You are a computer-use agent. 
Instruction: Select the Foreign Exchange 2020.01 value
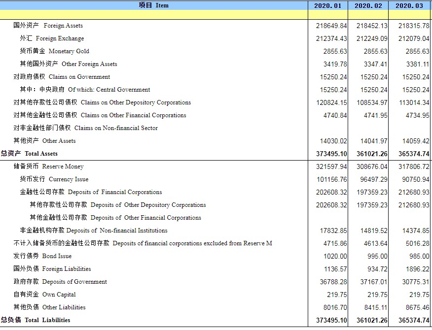[x=331, y=38]
